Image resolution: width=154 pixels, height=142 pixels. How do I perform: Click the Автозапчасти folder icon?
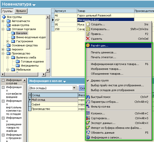click(9, 21)
